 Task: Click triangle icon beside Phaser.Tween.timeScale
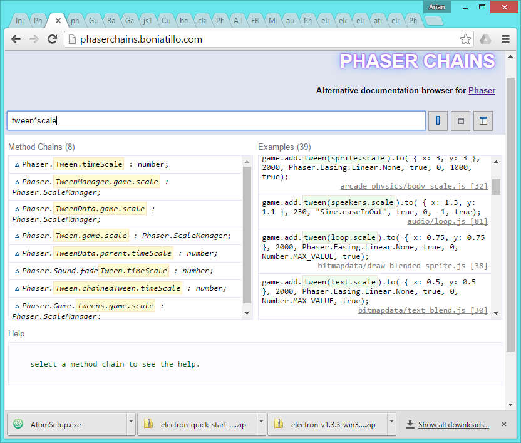click(x=17, y=165)
